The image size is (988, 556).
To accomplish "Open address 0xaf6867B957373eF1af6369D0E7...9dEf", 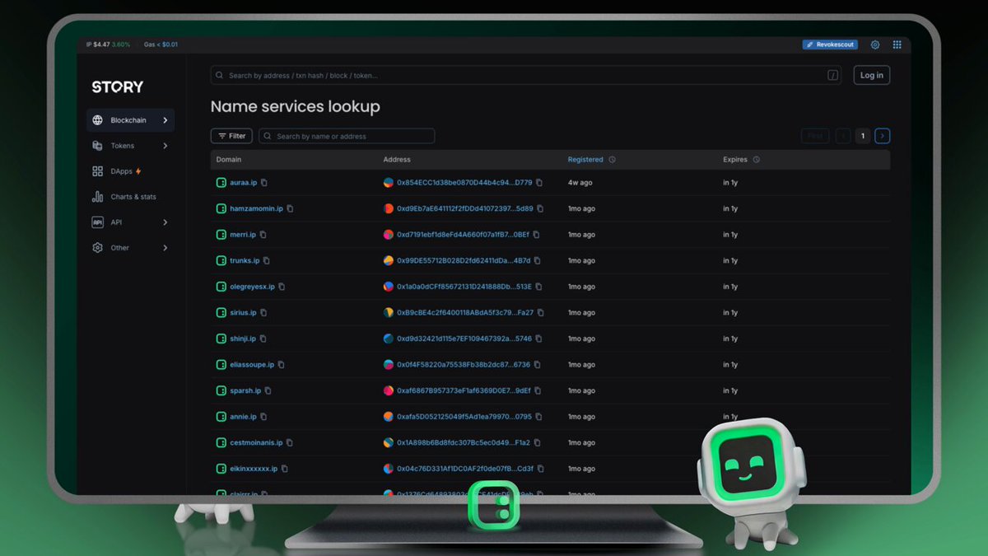I will pyautogui.click(x=464, y=390).
